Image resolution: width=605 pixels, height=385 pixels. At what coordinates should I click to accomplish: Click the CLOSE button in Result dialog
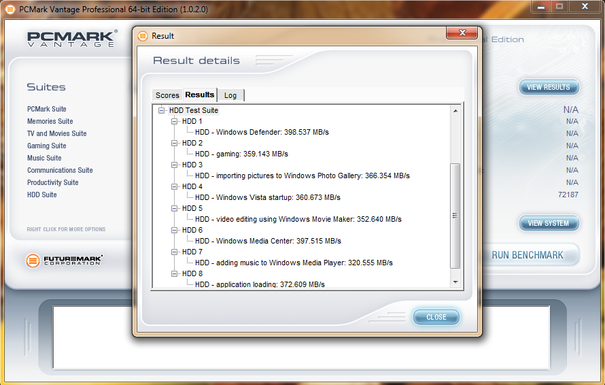[436, 317]
